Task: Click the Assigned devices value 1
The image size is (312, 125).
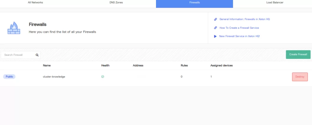Action: pos(211,77)
